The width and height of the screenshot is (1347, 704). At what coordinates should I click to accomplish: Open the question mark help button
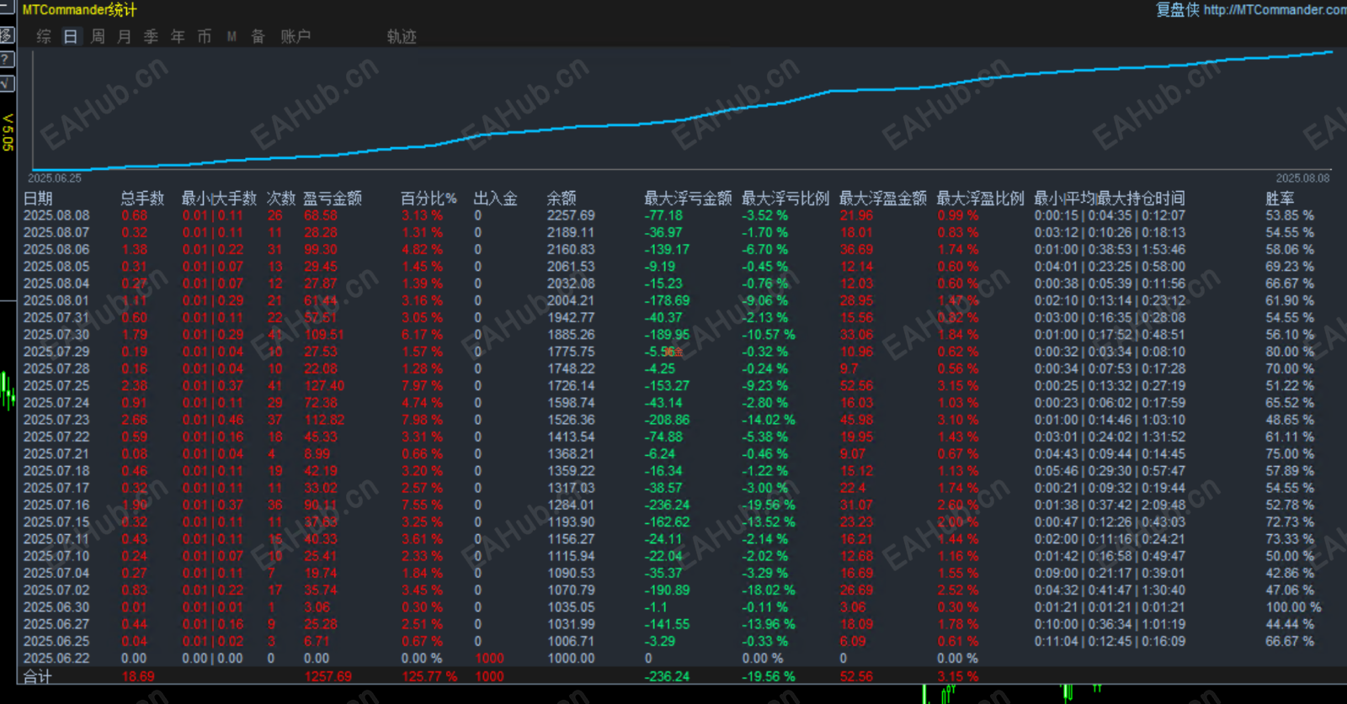[7, 60]
